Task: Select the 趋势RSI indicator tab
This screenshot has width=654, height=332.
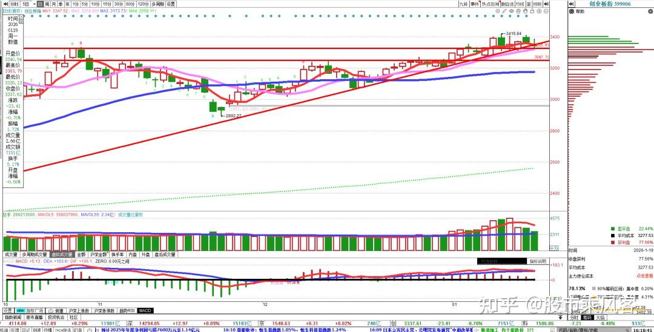Action: pyautogui.click(x=127, y=310)
